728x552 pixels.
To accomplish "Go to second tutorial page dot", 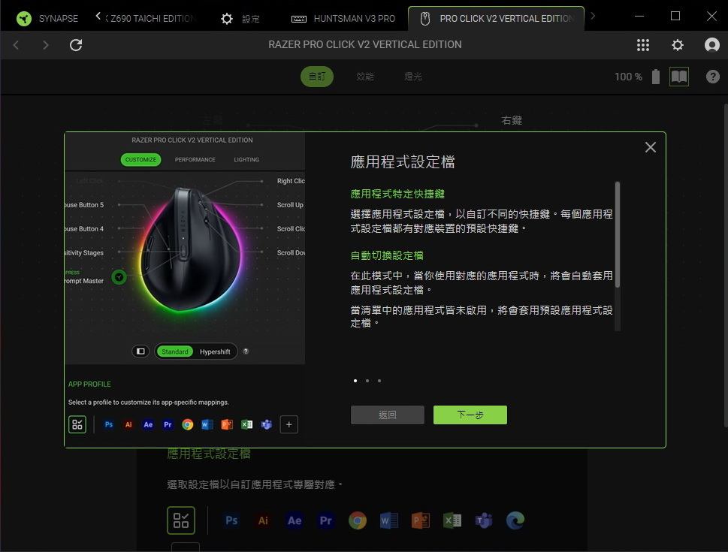I will (x=367, y=381).
